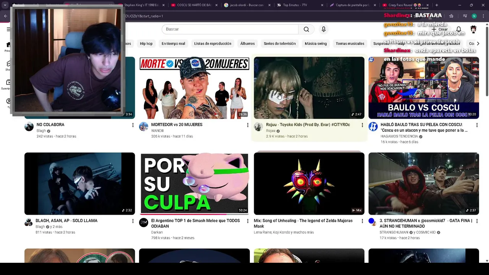Screen dimensions: 489x275
Task: Switch to the Top Emotes - 7TV tab
Action: pyautogui.click(x=300, y=5)
